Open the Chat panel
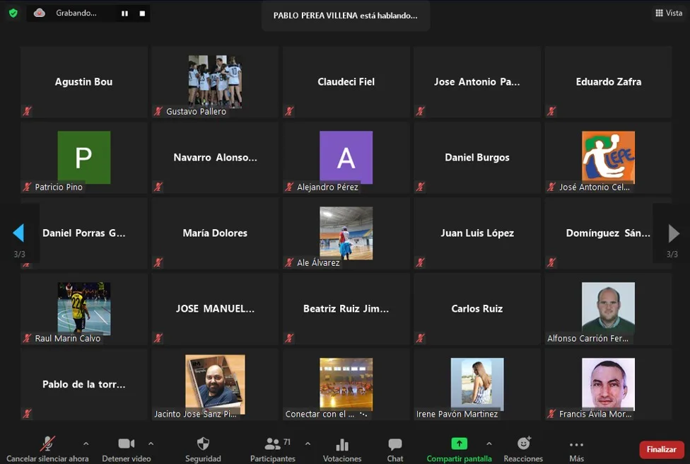The image size is (690, 464). [395, 444]
